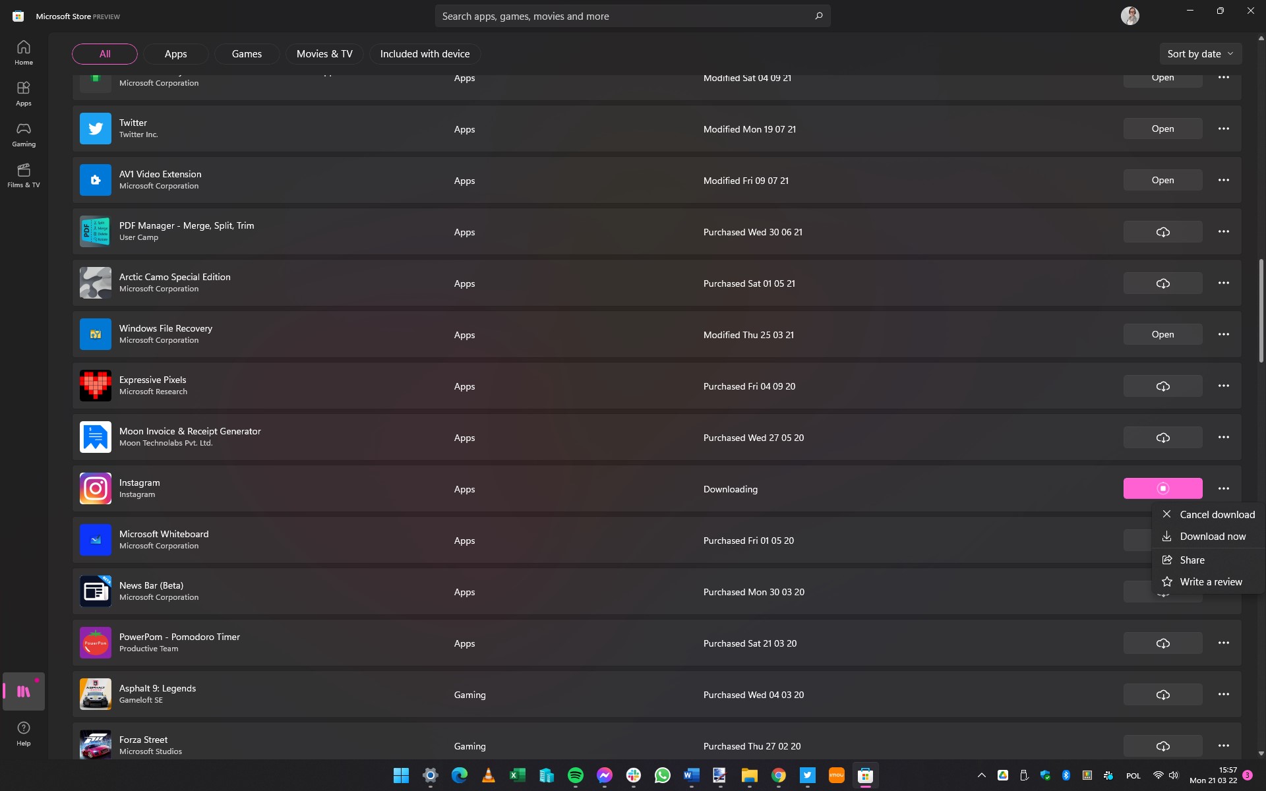The image size is (1266, 791).
Task: Select the Apps filter tab
Action: point(175,54)
